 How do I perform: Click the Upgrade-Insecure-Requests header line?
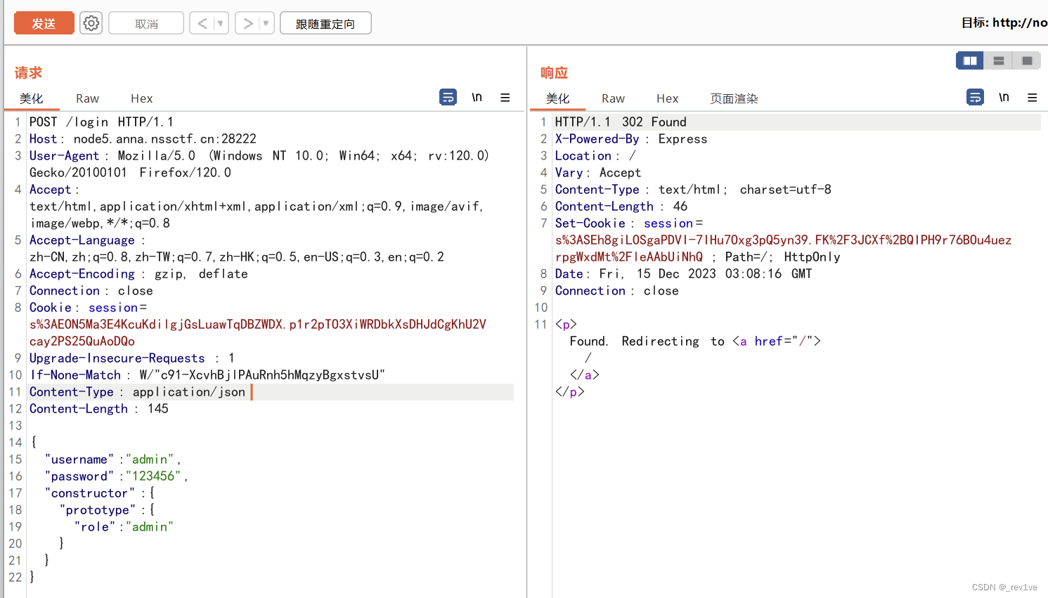(x=132, y=358)
